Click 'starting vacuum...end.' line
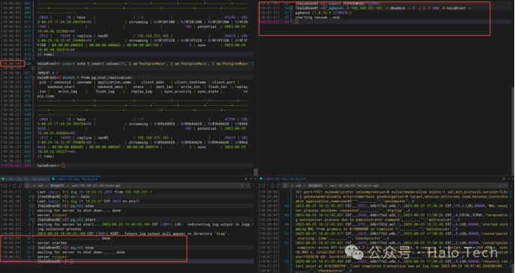 pos(318,17)
